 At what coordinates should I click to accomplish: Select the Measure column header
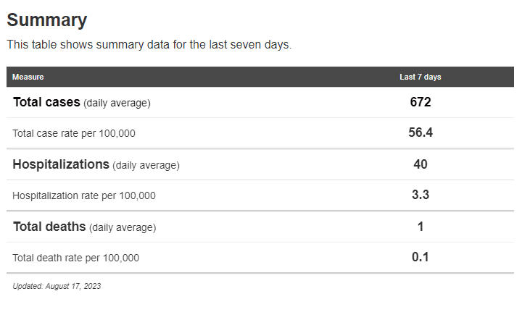click(28, 77)
